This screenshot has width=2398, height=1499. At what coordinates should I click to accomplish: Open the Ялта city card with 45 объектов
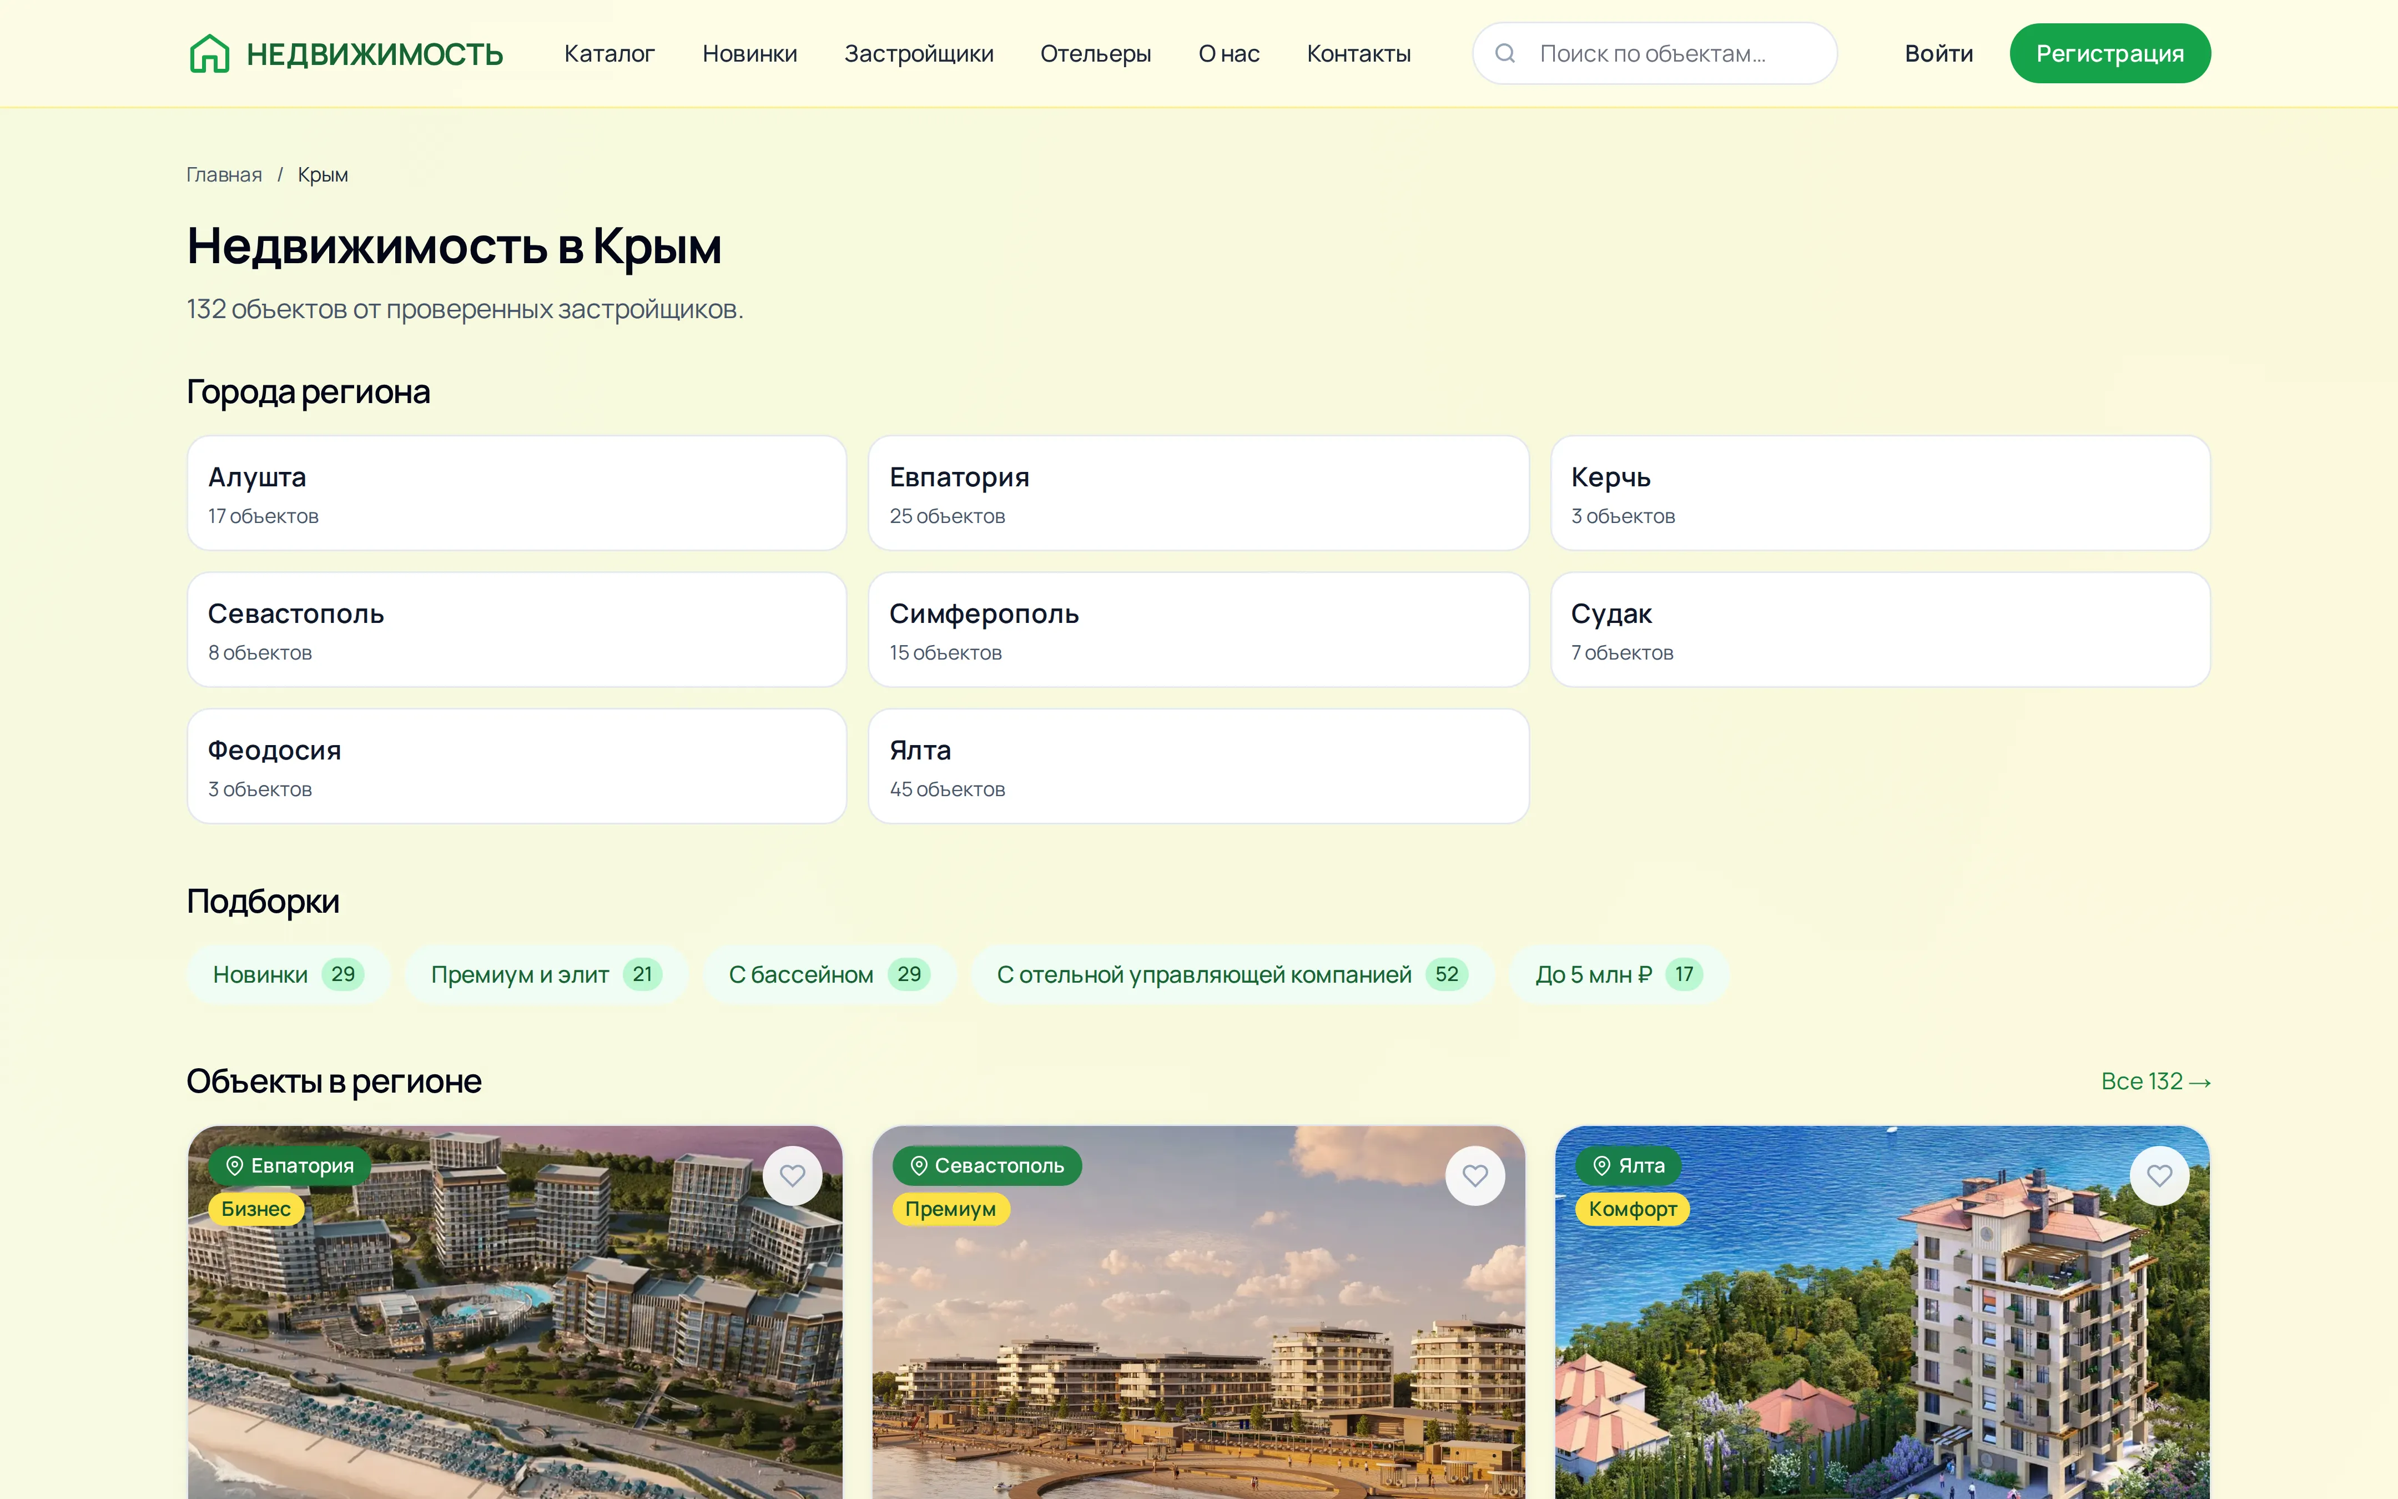(x=1198, y=766)
